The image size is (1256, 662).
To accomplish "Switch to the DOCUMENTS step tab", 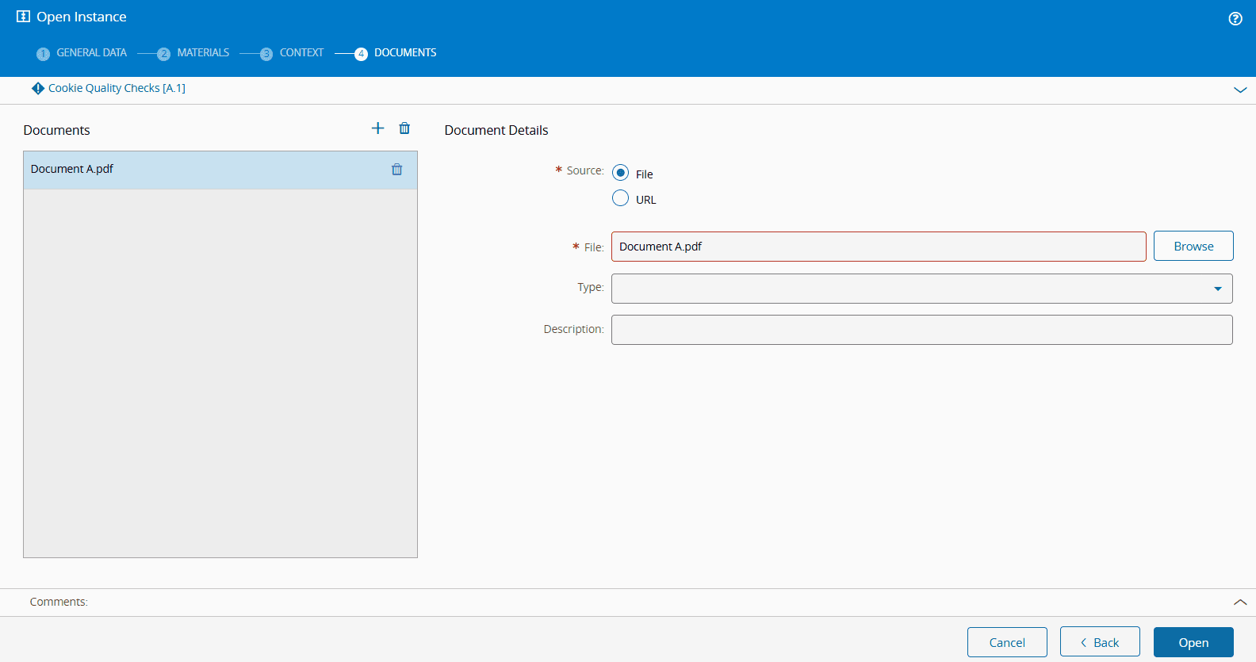I will pos(404,53).
